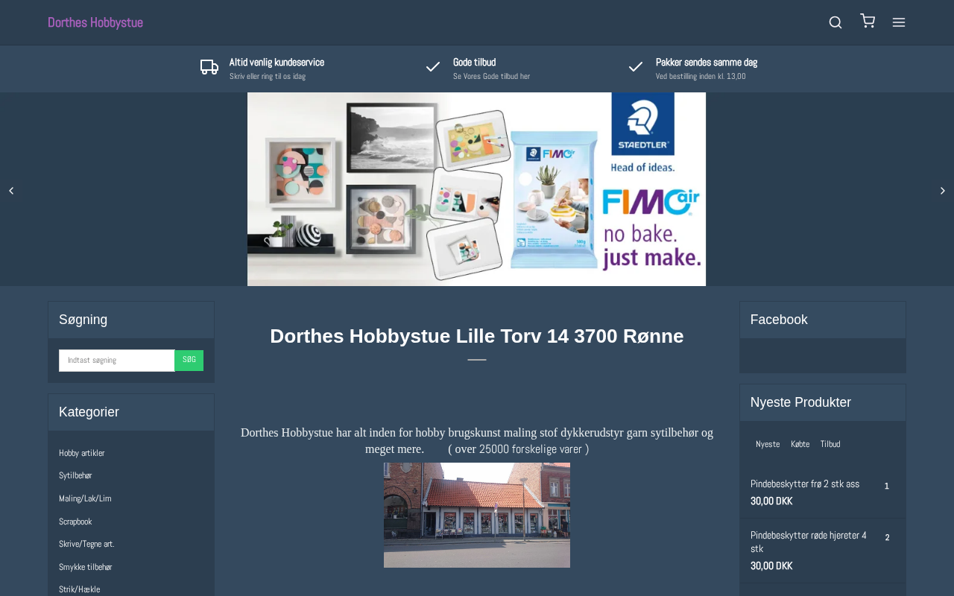Click the checkmark icon beside Gode tilbud

point(433,67)
